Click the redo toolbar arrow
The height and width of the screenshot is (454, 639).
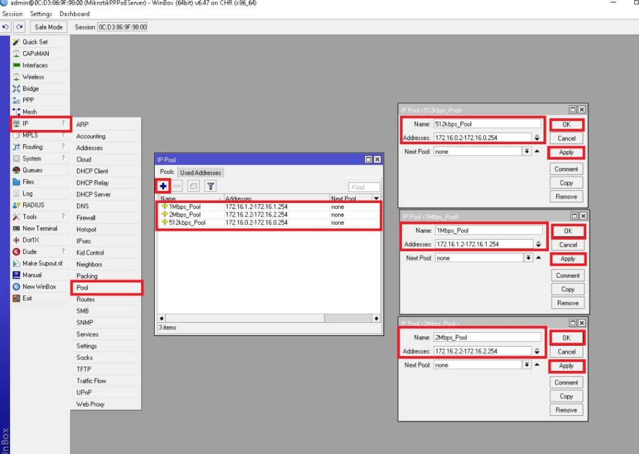click(19, 27)
